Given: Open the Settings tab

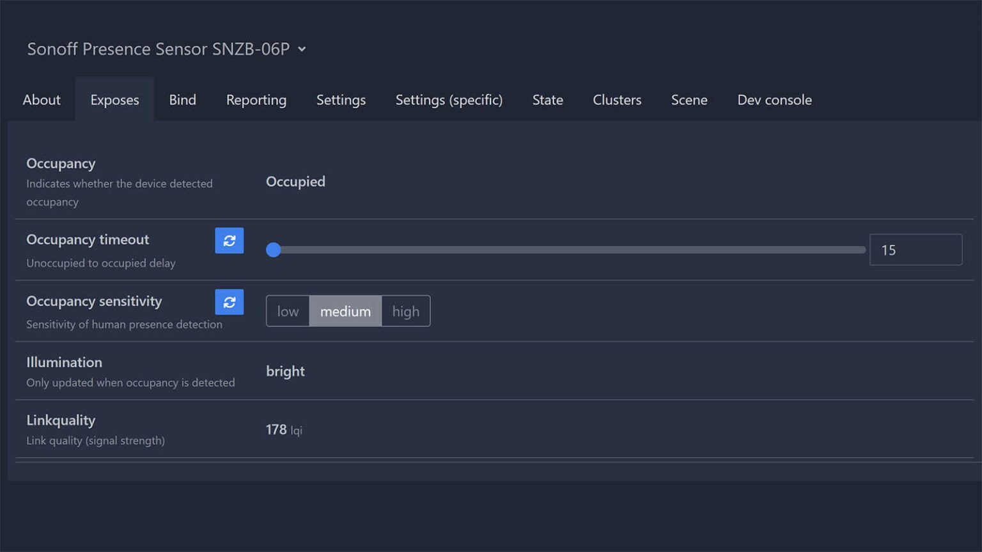Looking at the screenshot, I should pos(341,100).
